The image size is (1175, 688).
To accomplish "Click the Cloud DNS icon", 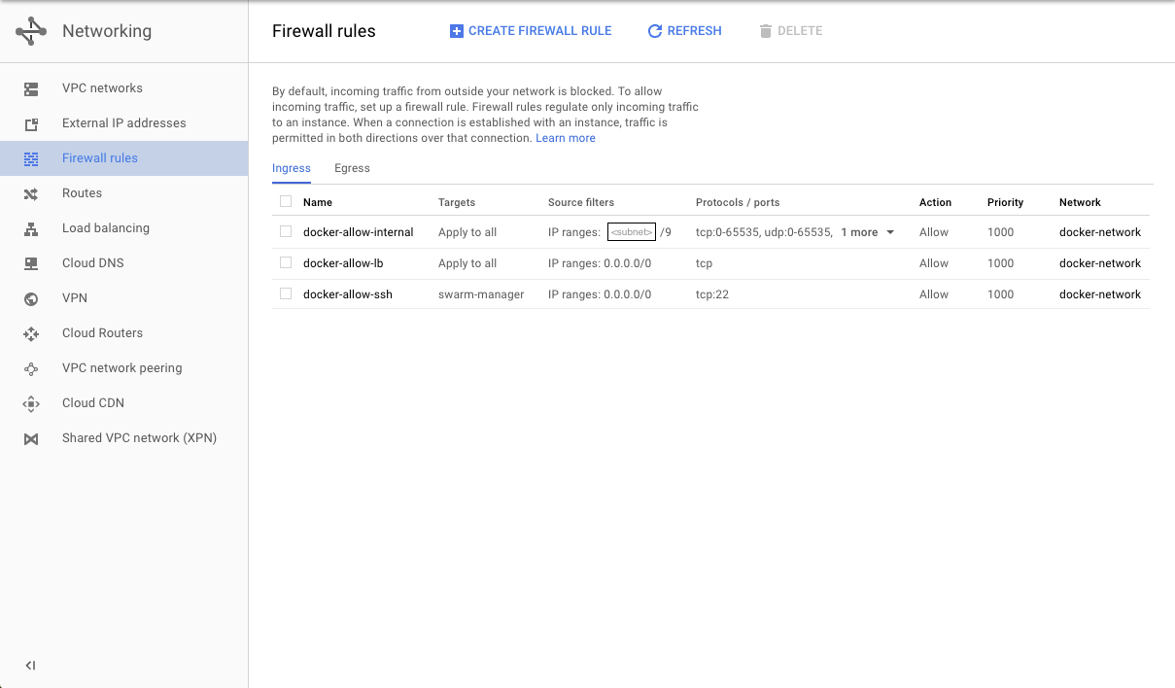I will click(31, 263).
